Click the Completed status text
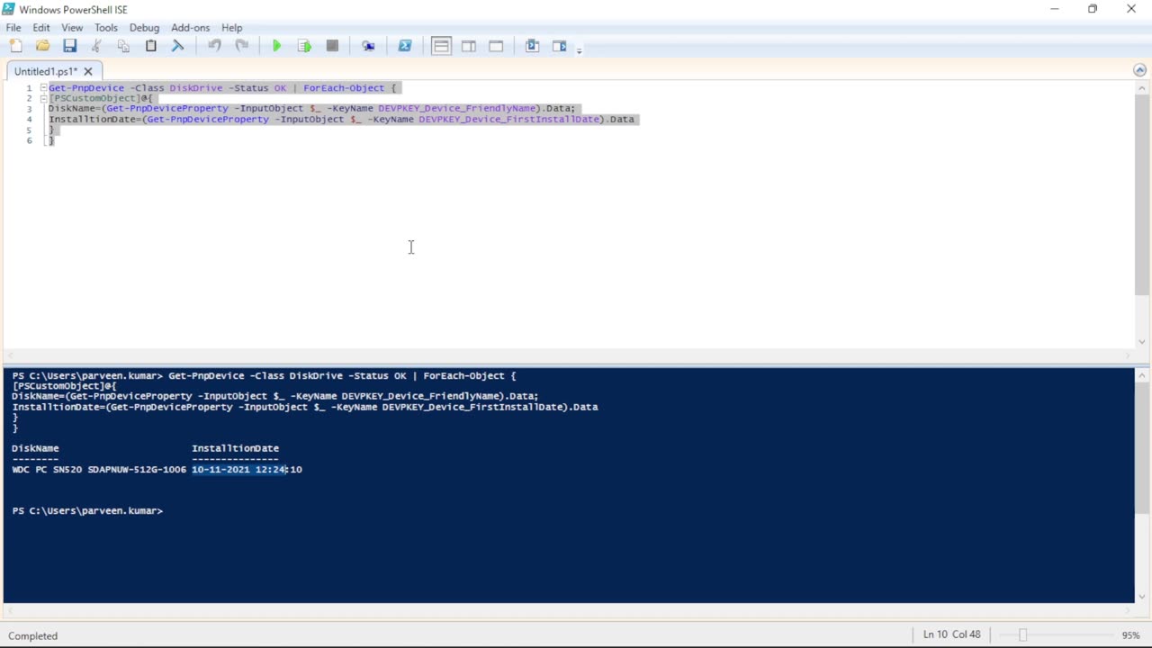The width and height of the screenshot is (1152, 648). pos(33,635)
